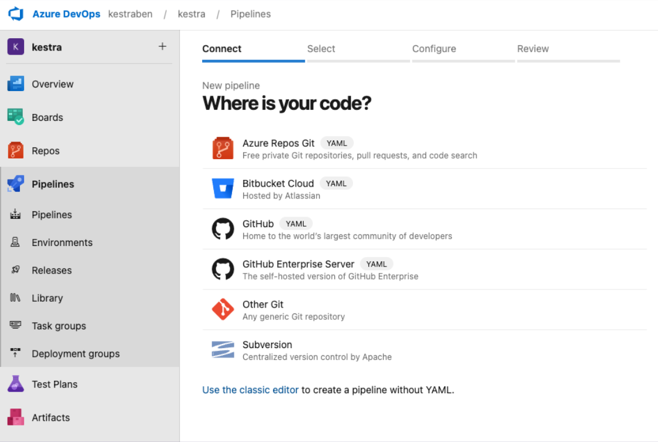This screenshot has width=658, height=442.
Task: Open the Boards icon in the sidebar
Action: (16, 117)
